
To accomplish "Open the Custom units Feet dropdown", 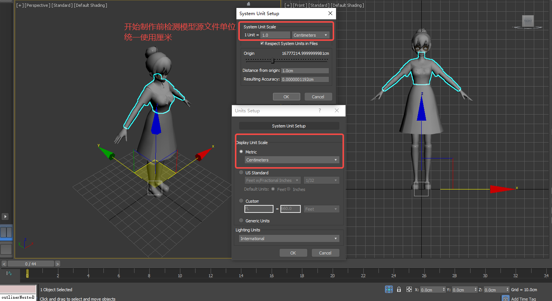I will [322, 209].
